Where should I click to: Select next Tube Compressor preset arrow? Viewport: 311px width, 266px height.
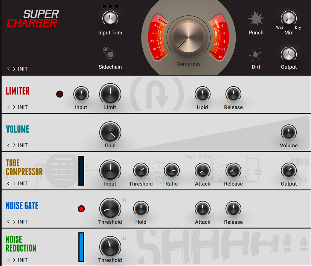coord(14,184)
